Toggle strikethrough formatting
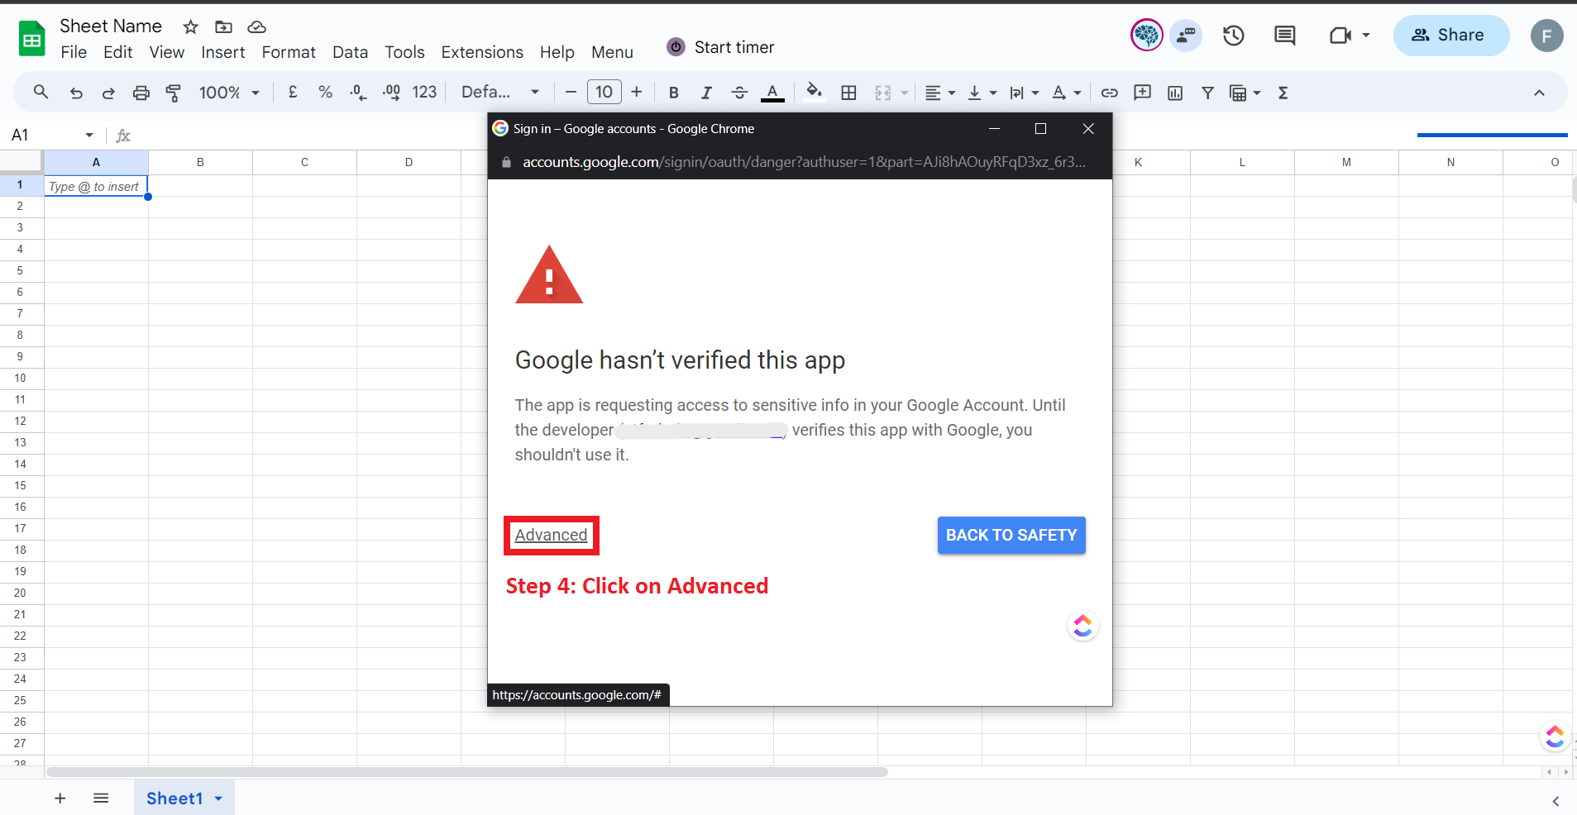1577x815 pixels. tap(739, 93)
